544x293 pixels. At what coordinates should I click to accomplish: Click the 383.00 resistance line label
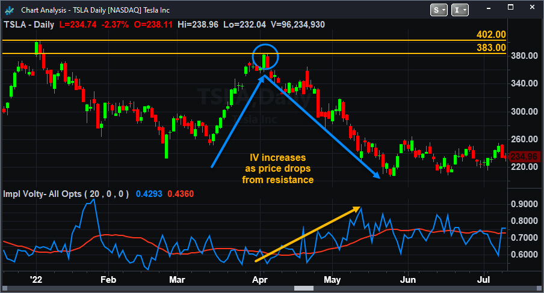point(491,48)
